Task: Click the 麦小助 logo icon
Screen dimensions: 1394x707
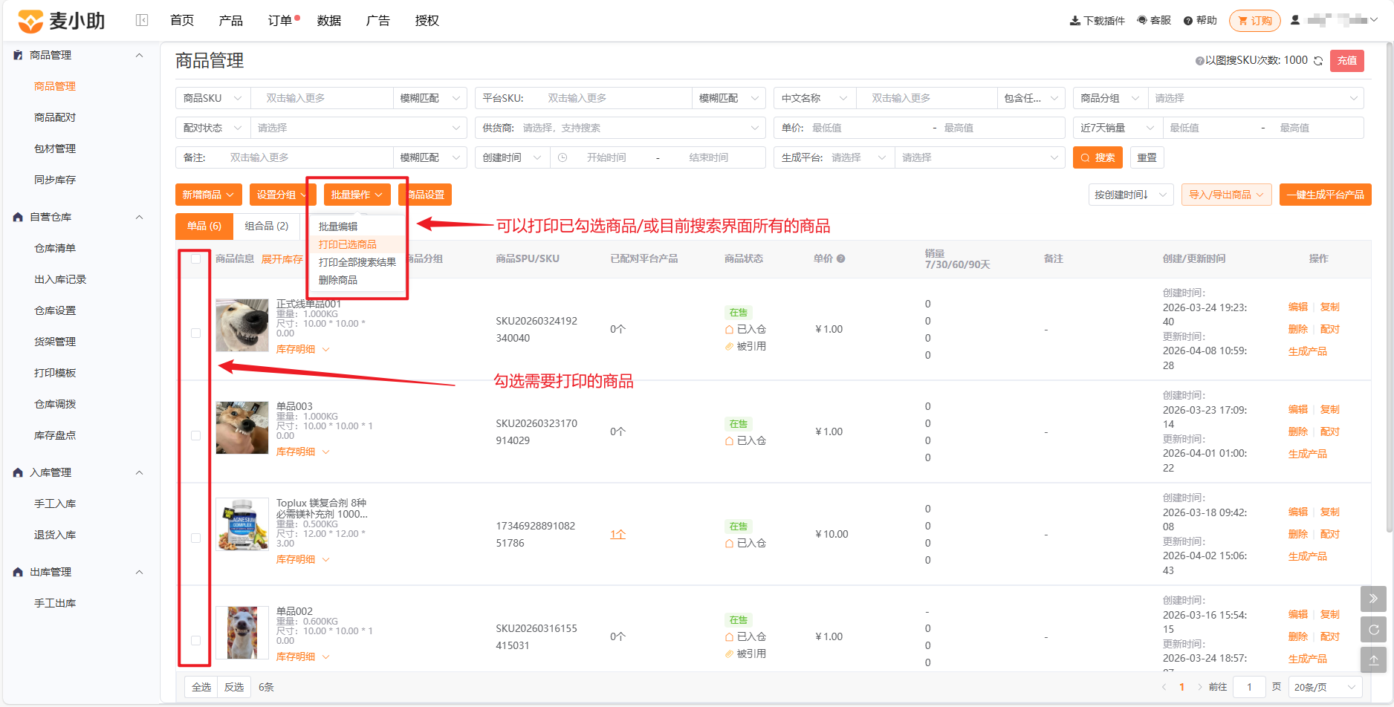Action: coord(30,21)
